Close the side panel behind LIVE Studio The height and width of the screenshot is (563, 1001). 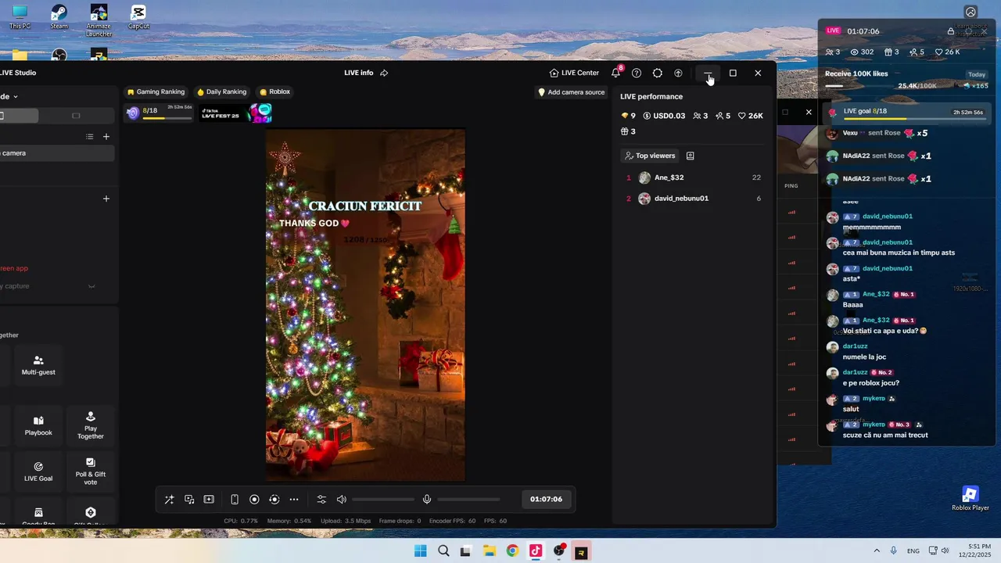[x=809, y=112]
